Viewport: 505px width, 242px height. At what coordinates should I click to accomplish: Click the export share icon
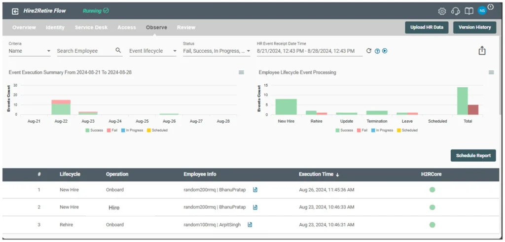(482, 51)
